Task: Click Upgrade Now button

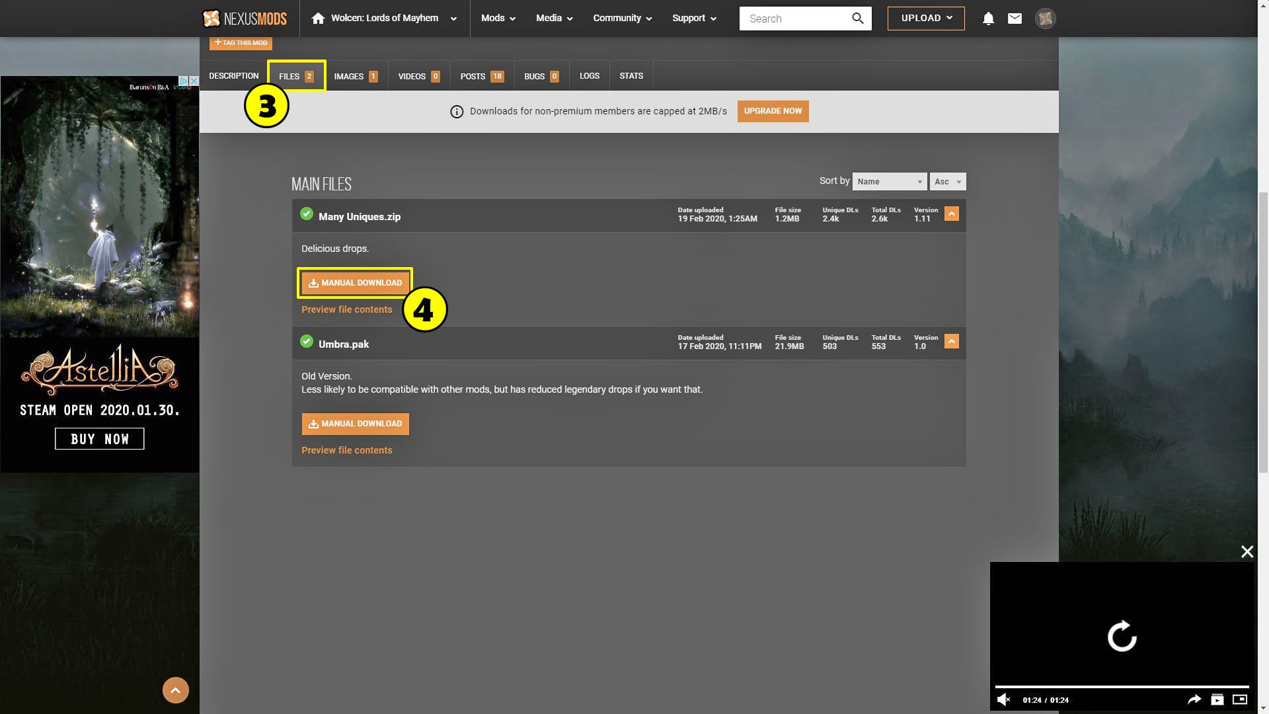Action: coord(773,111)
